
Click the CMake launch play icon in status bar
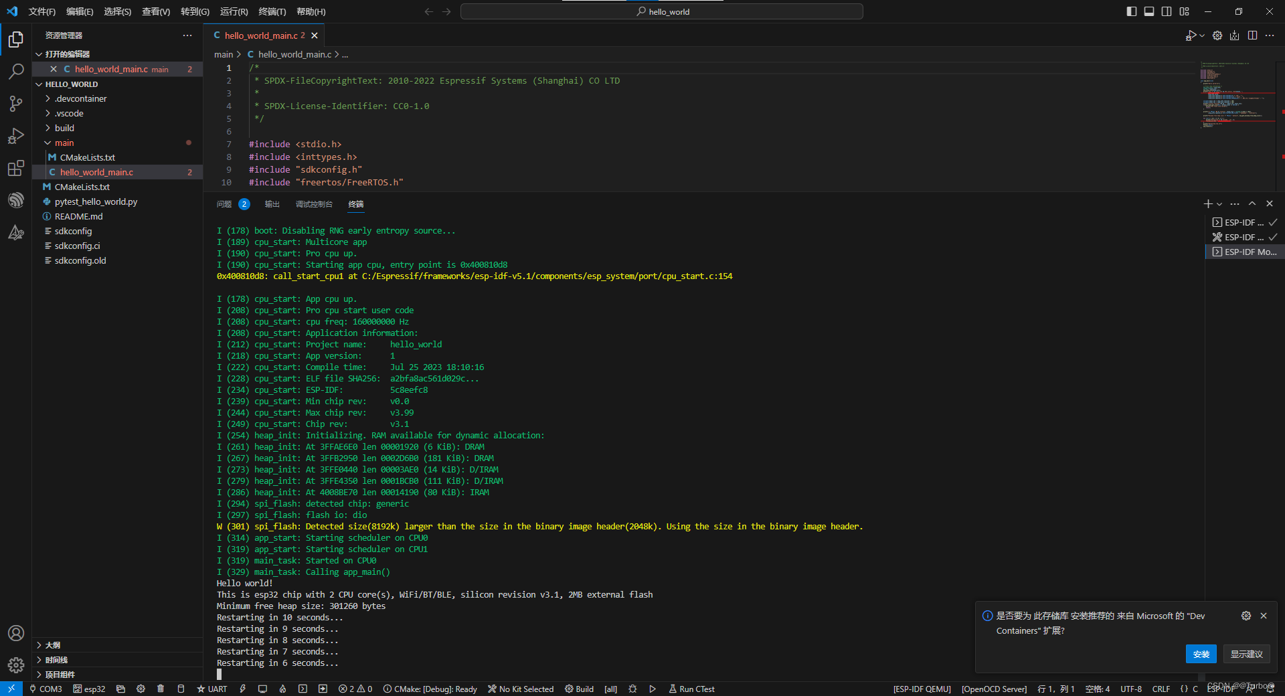pos(653,689)
